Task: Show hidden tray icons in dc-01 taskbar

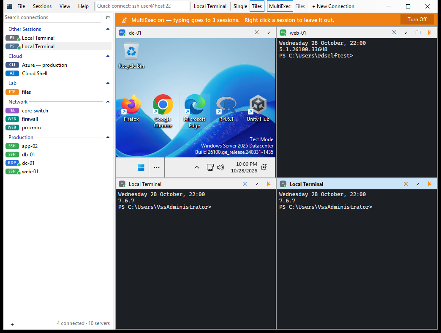Action: click(x=197, y=168)
